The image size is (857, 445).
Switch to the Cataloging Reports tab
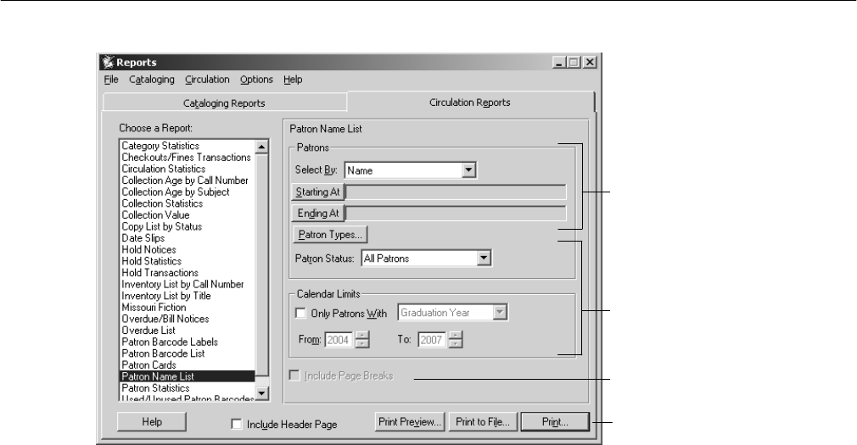[x=224, y=103]
